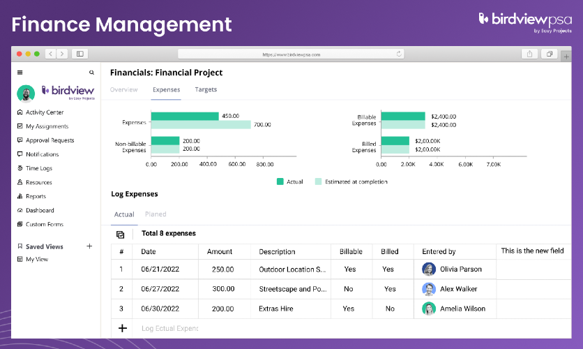Switch to the Targets tab

pos(206,89)
